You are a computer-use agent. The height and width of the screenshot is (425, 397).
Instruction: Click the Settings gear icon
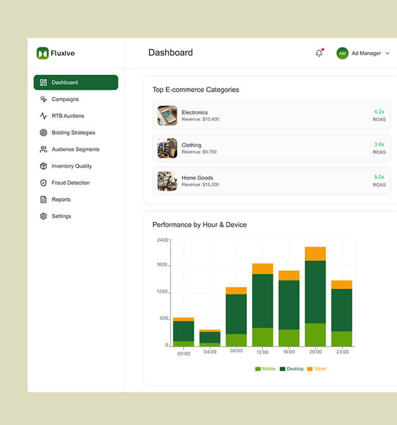pos(43,216)
